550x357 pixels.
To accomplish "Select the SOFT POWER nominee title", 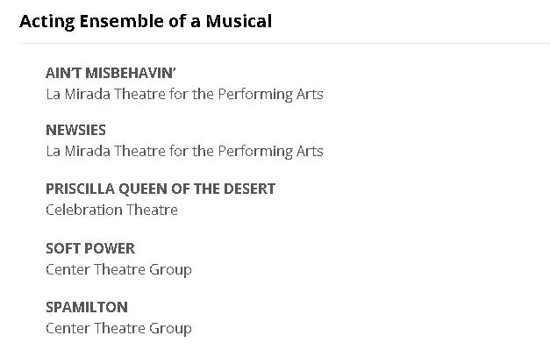I will [x=90, y=248].
